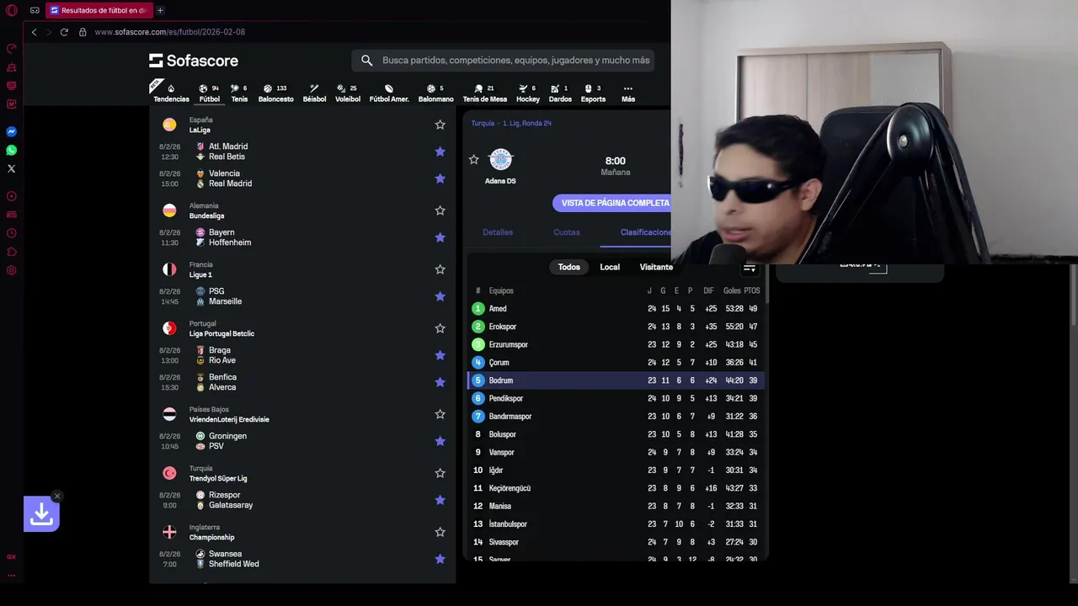This screenshot has height=606, width=1078.
Task: Go back to previous page
Action: point(34,32)
